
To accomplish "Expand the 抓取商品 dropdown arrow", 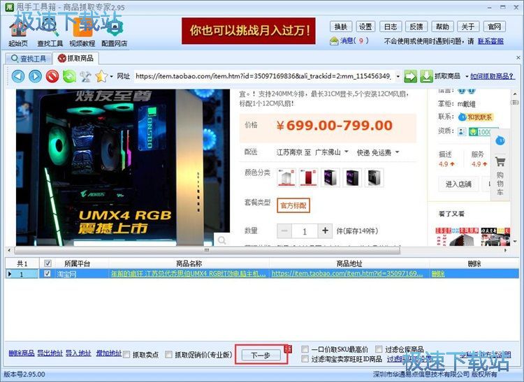I will click(x=467, y=76).
